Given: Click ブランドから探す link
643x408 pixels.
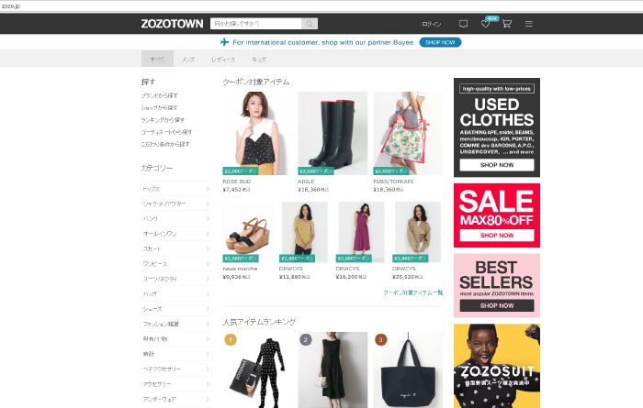Looking at the screenshot, I should tap(160, 95).
